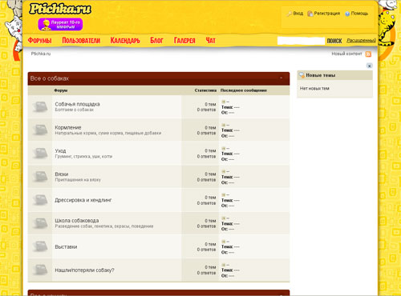The height and width of the screenshot is (296, 401).
Task: Click last-post icon in Уход row
Action: point(224,148)
